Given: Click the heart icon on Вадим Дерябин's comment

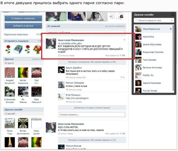Looking at the screenshot, I should (121, 77).
